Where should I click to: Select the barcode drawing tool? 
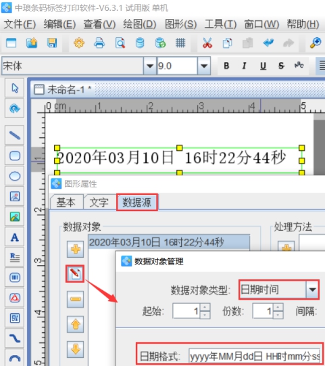point(15,277)
